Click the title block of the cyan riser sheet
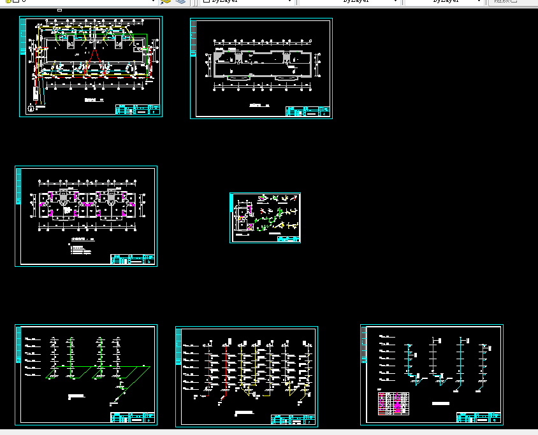 [x=479, y=418]
